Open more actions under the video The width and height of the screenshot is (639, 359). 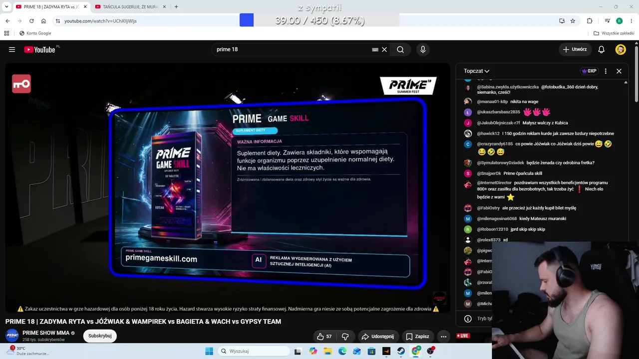click(x=443, y=337)
